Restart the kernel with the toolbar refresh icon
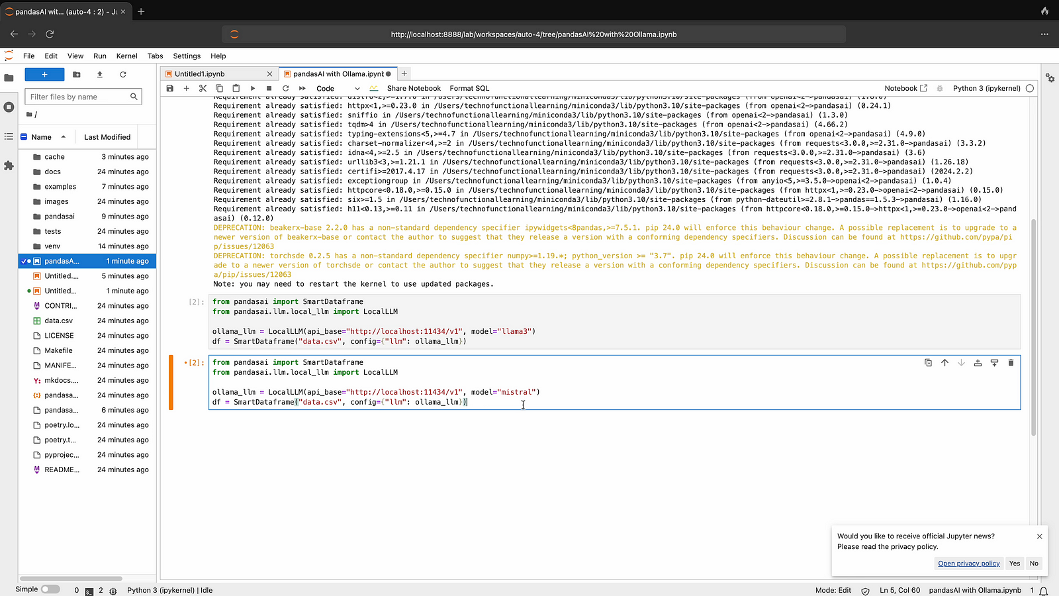This screenshot has width=1059, height=596. [x=286, y=88]
